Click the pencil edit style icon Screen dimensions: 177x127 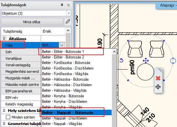click(x=68, y=22)
